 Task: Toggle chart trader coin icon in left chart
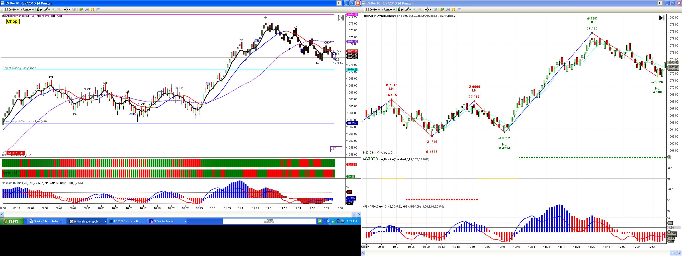93,9
